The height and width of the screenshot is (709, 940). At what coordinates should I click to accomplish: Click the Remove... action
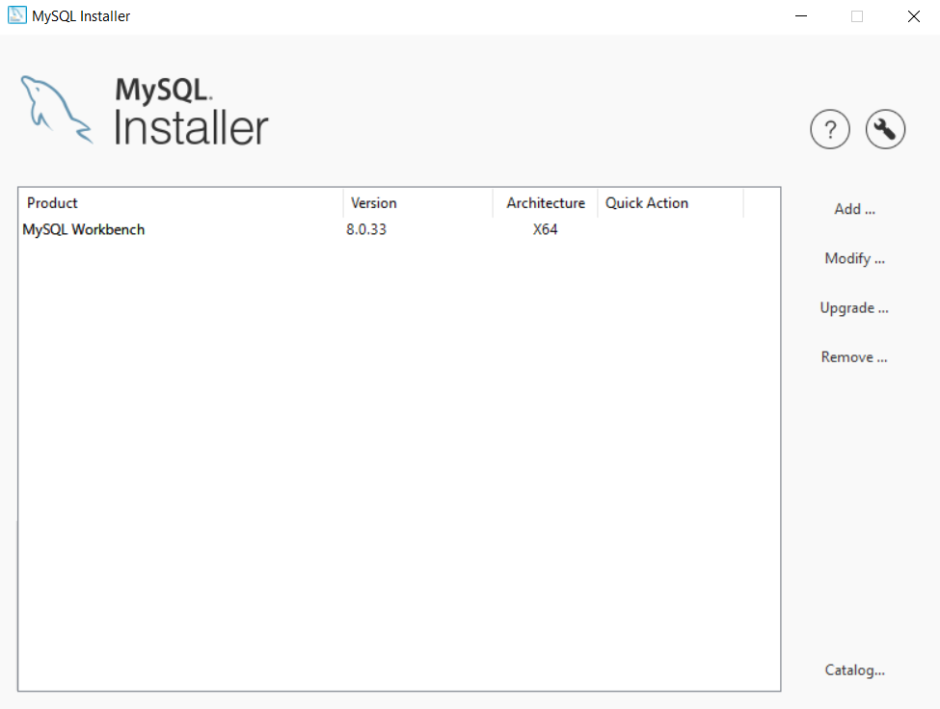[x=853, y=356]
